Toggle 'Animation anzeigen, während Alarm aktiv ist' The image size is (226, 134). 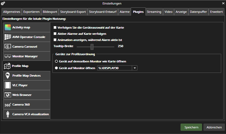(55, 40)
